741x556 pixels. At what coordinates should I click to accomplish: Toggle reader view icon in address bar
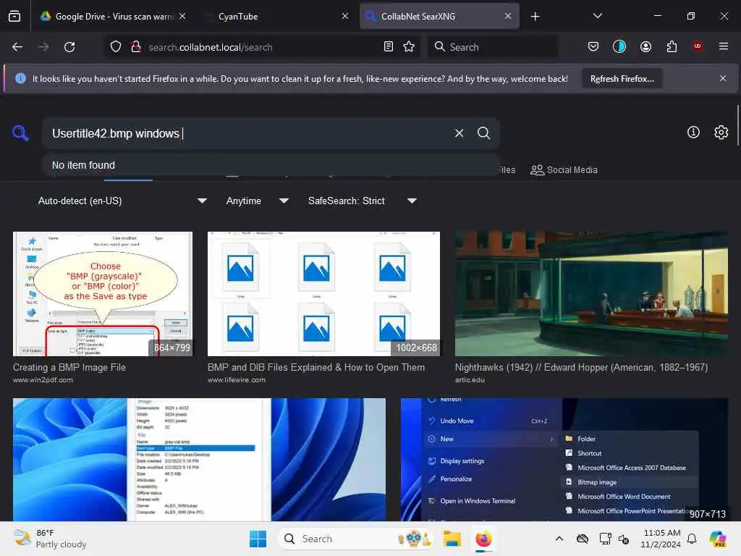pyautogui.click(x=389, y=47)
